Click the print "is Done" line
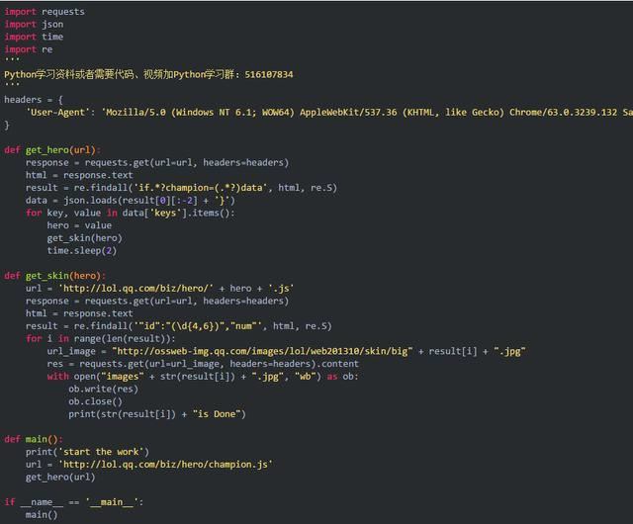This screenshot has width=633, height=524. click(x=157, y=414)
